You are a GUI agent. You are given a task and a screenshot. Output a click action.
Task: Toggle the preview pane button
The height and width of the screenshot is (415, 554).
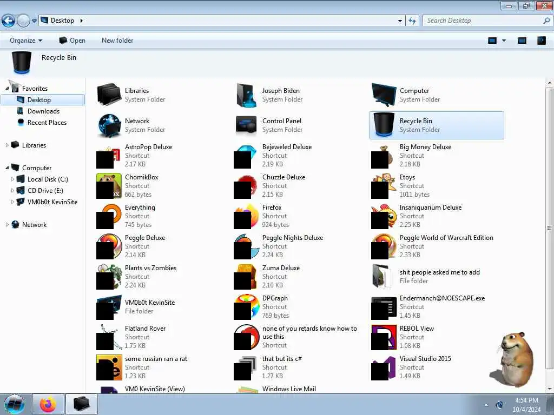point(522,41)
